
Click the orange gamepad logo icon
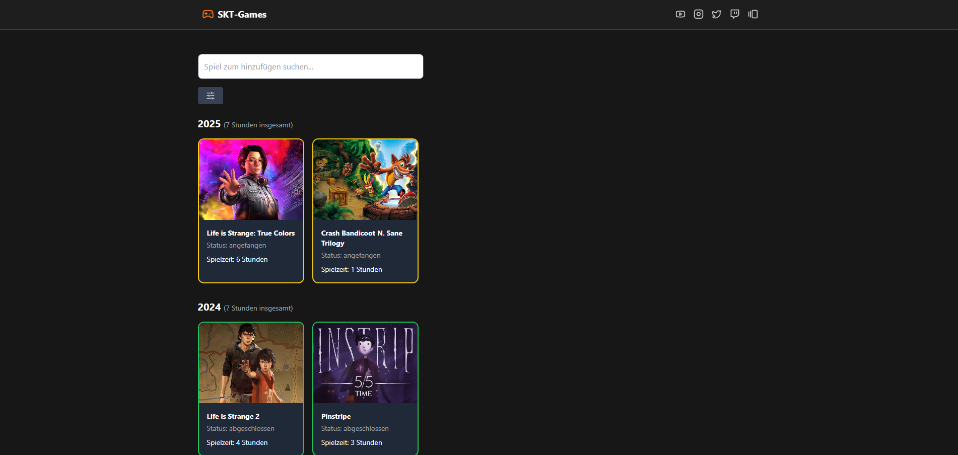click(208, 14)
